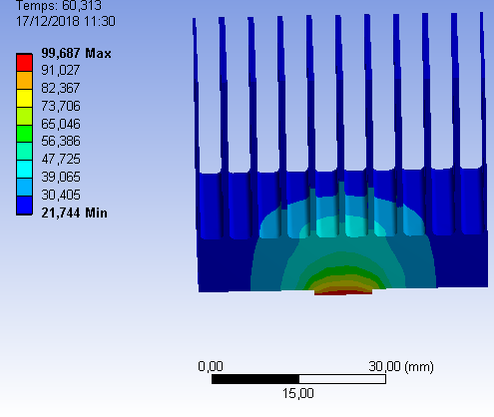Select the '73,706' legend value
494x417 pixels.
pyautogui.click(x=61, y=106)
